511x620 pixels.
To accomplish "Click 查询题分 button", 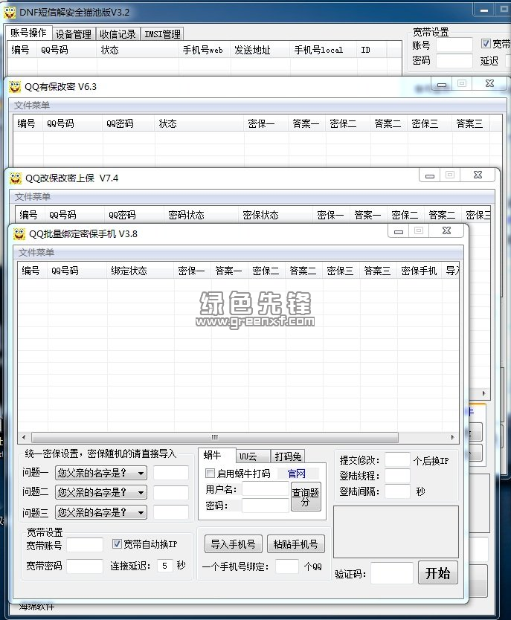I will click(305, 497).
